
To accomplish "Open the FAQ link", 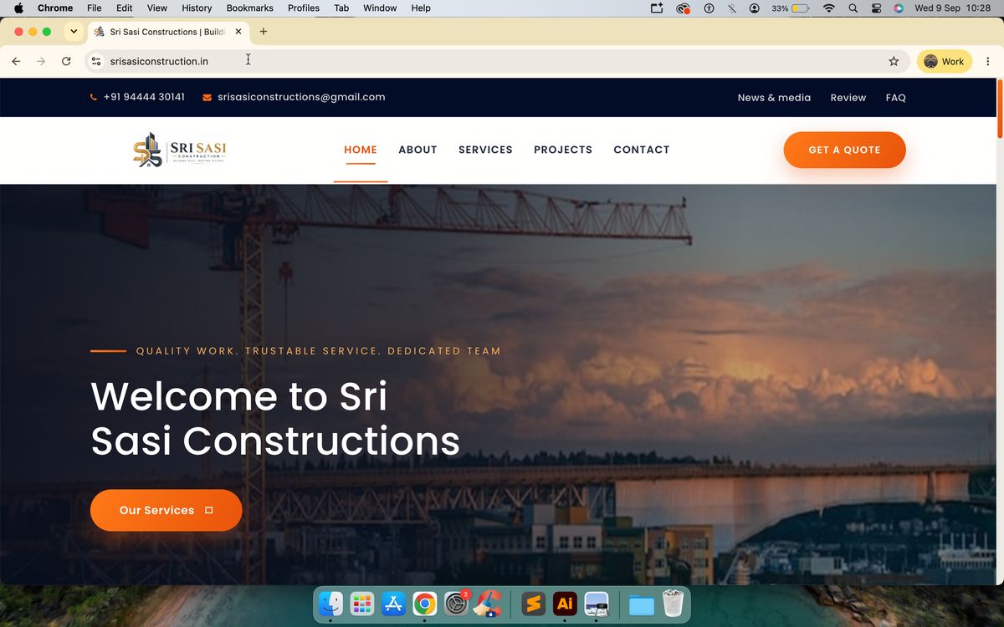I will click(896, 98).
